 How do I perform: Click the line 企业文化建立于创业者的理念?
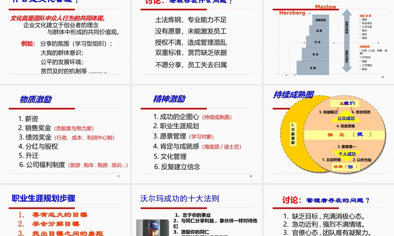coord(61,25)
